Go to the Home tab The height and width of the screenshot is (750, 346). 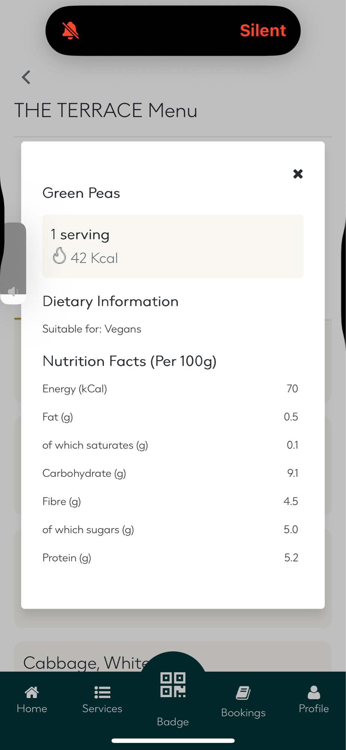coord(32,699)
